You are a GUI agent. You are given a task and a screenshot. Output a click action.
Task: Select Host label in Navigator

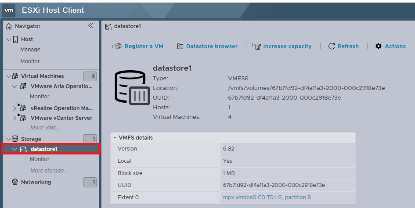[27, 39]
